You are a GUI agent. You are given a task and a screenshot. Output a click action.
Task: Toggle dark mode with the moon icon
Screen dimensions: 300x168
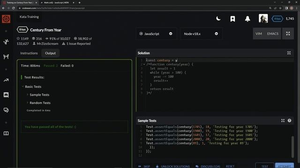pyautogui.click(x=218, y=19)
